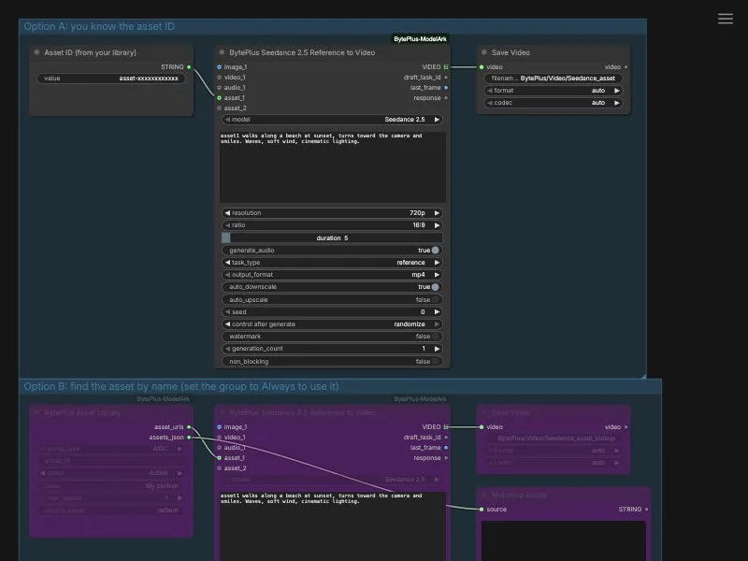Click Option A Save Video node title
Viewport: 748px width, 561px height.
(511, 52)
